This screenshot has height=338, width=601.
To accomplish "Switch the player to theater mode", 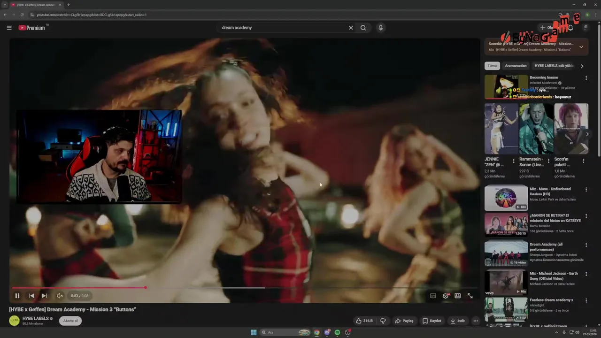I will pos(457,296).
